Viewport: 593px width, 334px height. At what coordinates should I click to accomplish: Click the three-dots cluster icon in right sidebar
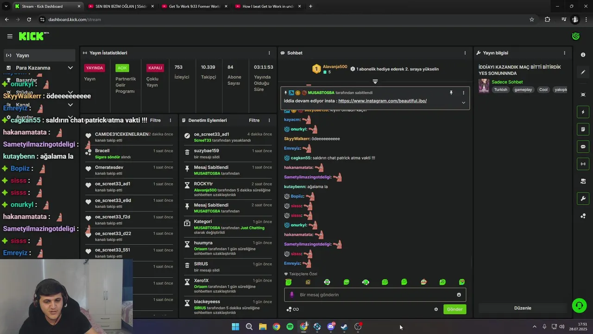(x=583, y=216)
